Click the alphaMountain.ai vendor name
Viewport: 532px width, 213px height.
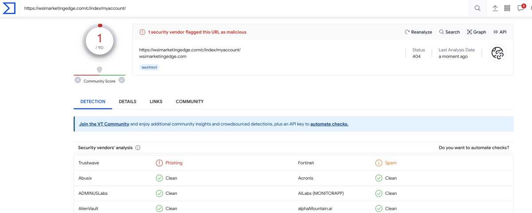[316, 208]
